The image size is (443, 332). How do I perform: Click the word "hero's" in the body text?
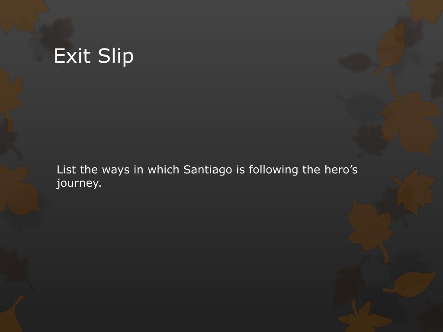coord(341,169)
